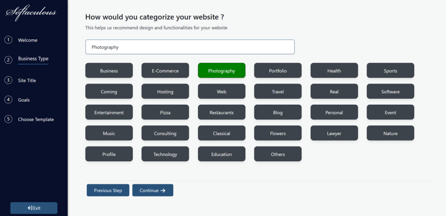
Task: Click the step 4 circle icon
Action: pyautogui.click(x=8, y=100)
